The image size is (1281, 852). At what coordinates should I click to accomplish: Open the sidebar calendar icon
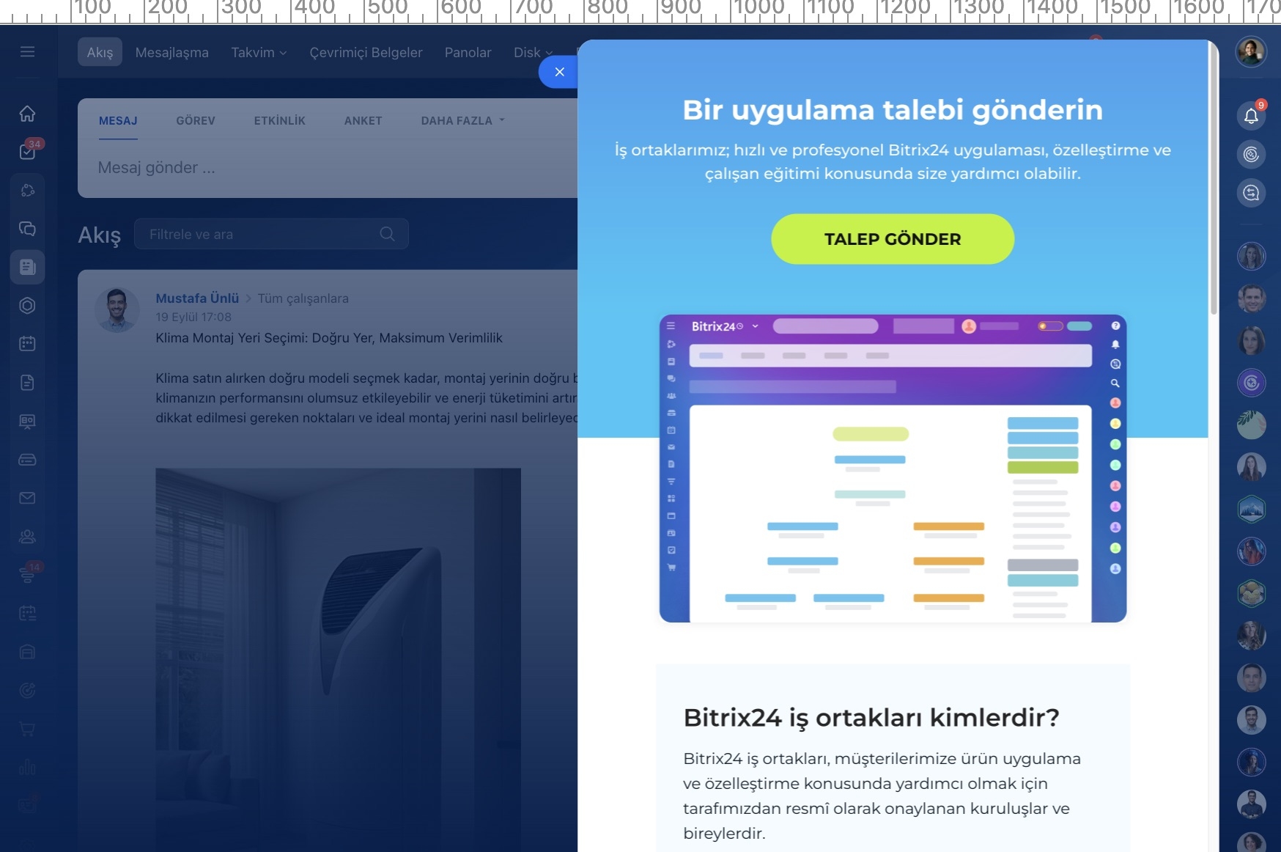tap(27, 343)
